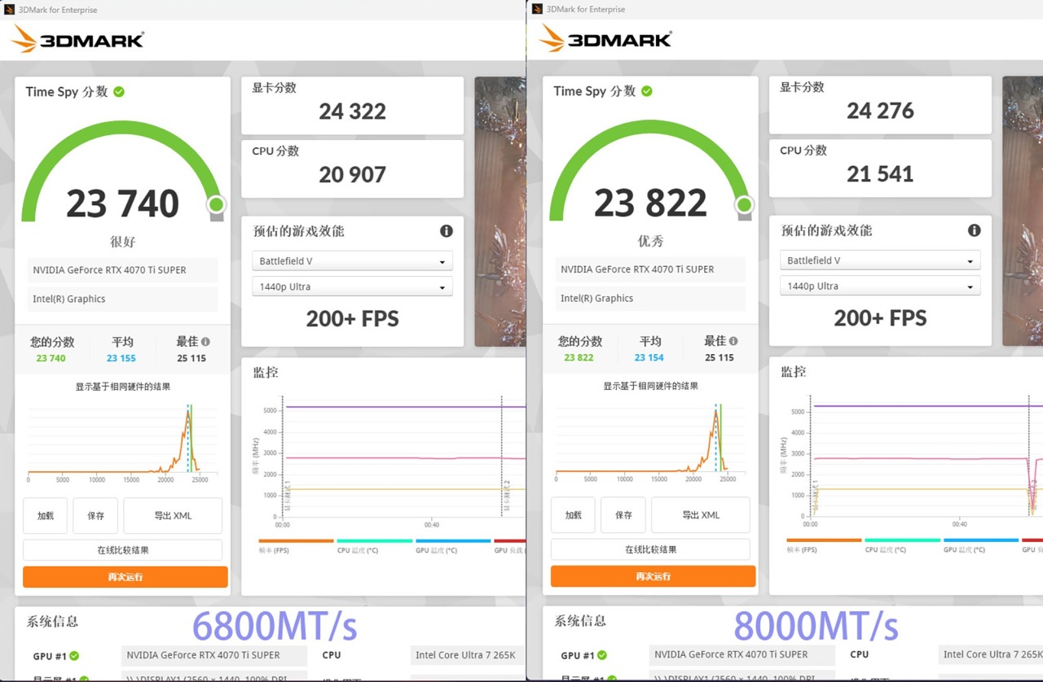This screenshot has width=1043, height=682.
Task: Click the large Time Spy score 23 740
Action: click(x=123, y=204)
